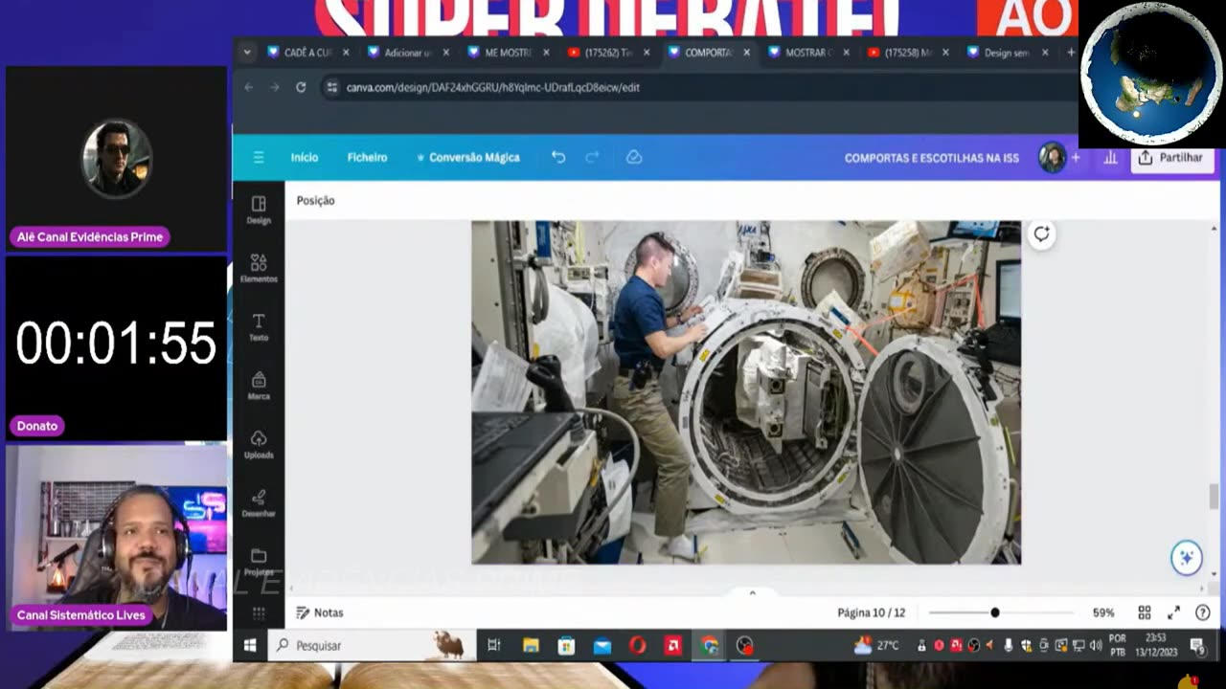Click the canvas vertical scrollbar thumb
The height and width of the screenshot is (689, 1226).
point(1214,497)
